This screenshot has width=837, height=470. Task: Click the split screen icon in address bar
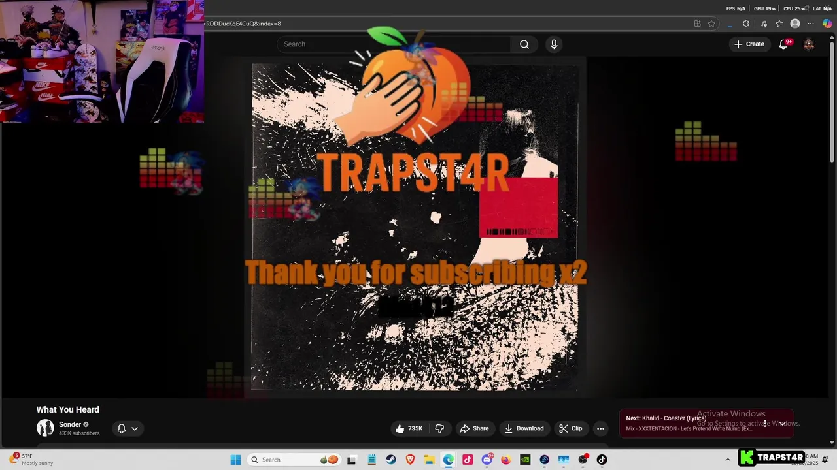point(697,23)
